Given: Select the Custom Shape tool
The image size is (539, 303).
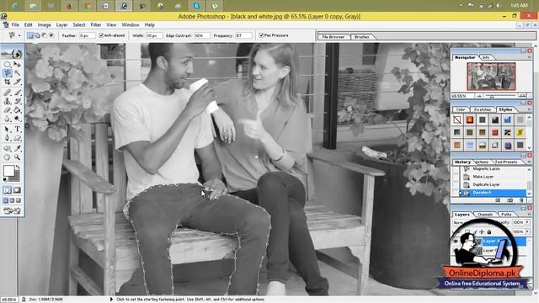Looking at the screenshot, I should [17, 138].
